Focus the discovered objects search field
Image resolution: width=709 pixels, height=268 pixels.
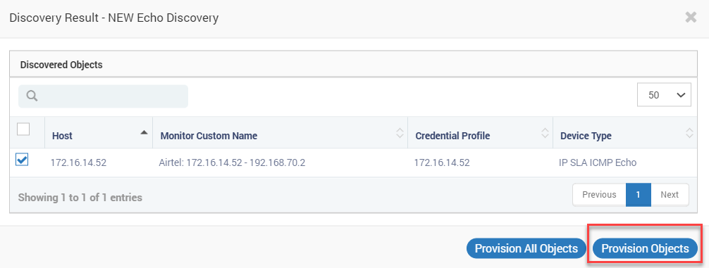click(103, 96)
